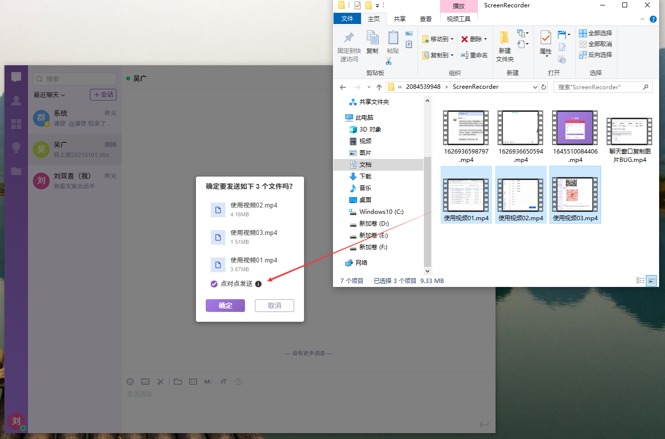Screen dimensions: 665x439
Task: Switch to large icons view in Explorer
Action: coord(651,281)
